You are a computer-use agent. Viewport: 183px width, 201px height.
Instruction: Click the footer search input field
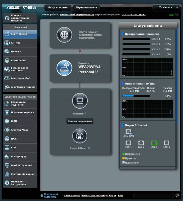154,196
